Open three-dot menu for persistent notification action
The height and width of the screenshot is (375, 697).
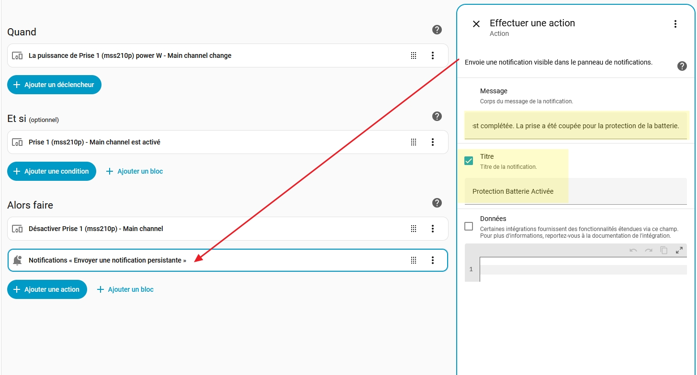(x=432, y=260)
